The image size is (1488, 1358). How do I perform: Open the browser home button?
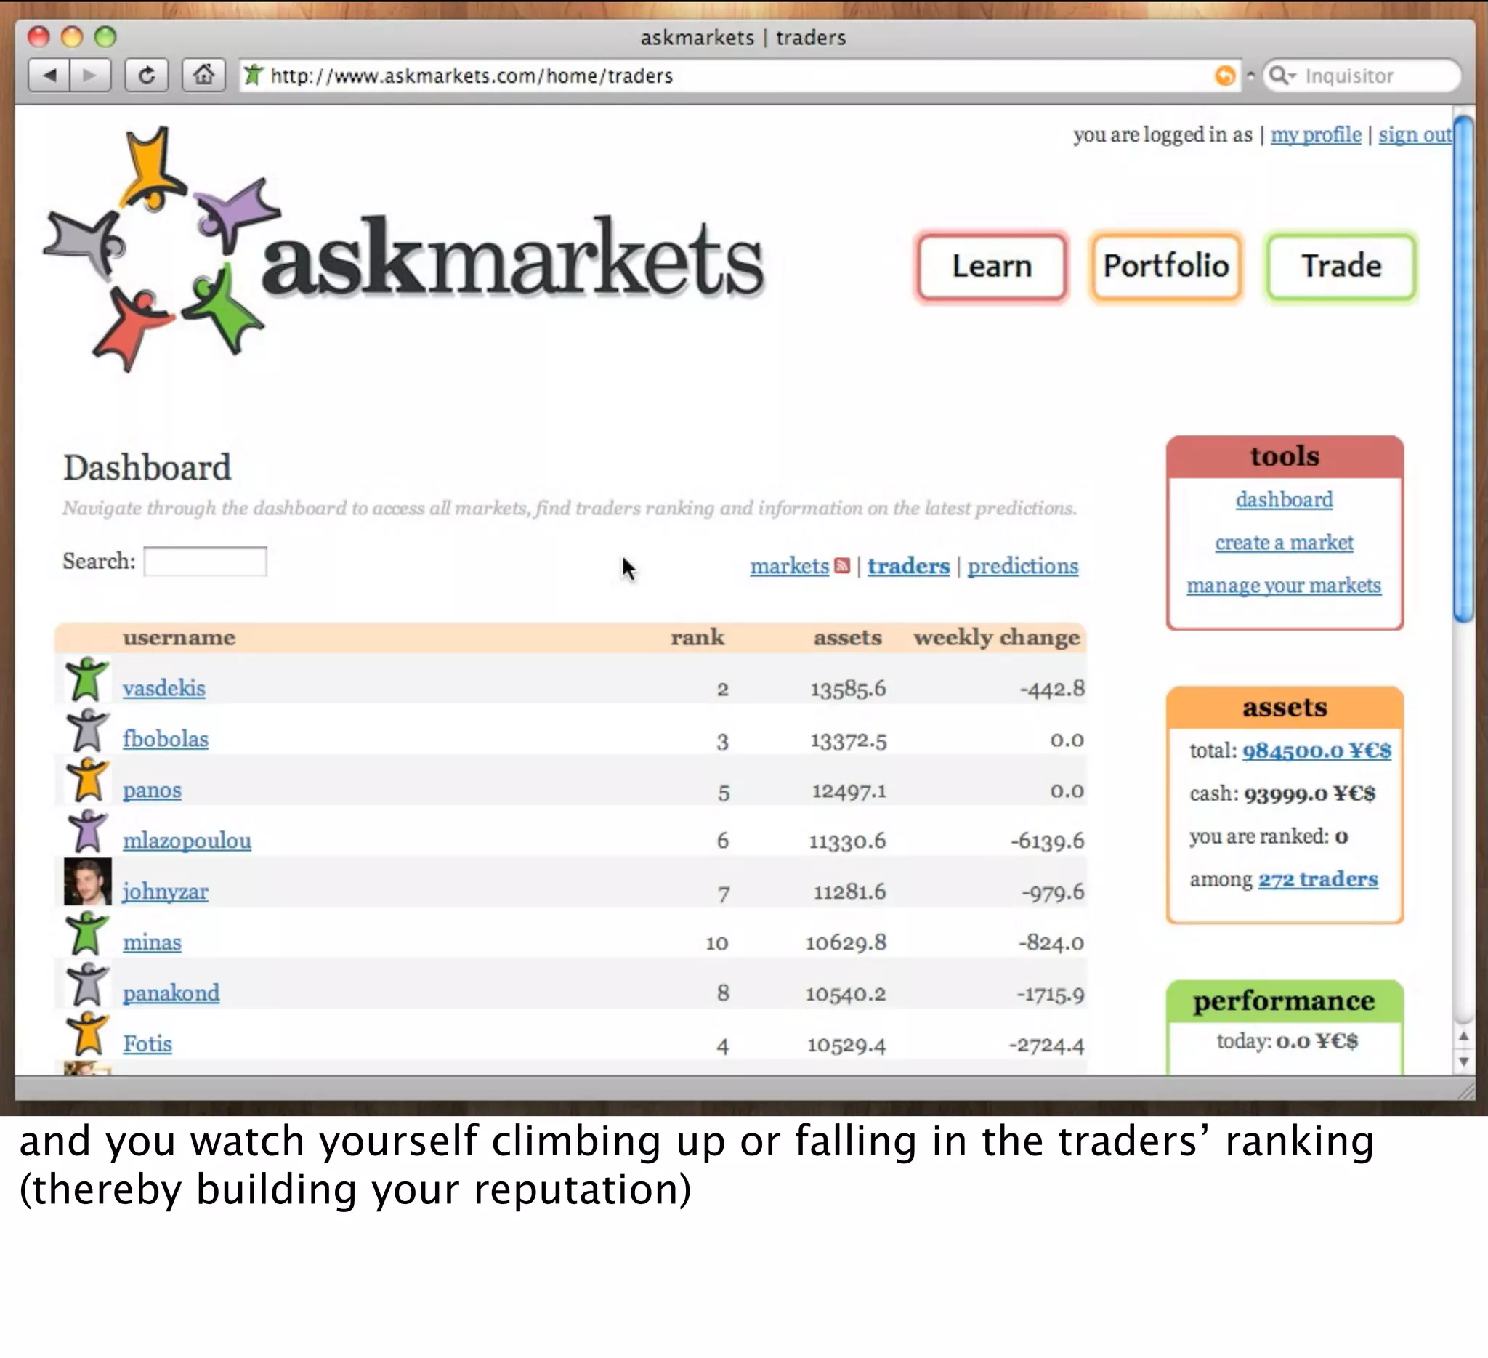203,76
